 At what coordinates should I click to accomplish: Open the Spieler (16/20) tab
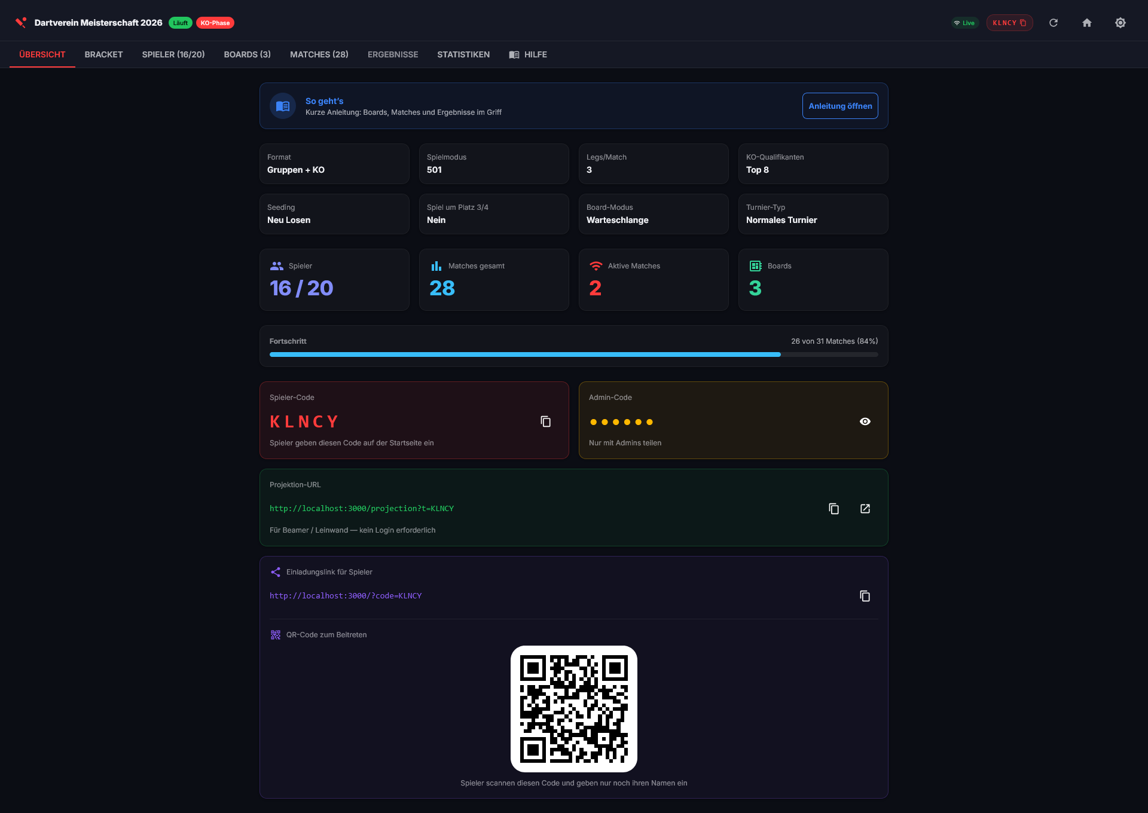(x=173, y=54)
